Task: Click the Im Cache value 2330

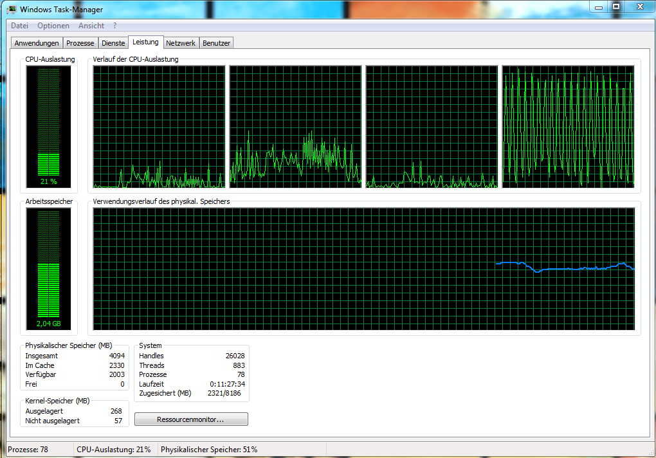Action: coord(117,365)
